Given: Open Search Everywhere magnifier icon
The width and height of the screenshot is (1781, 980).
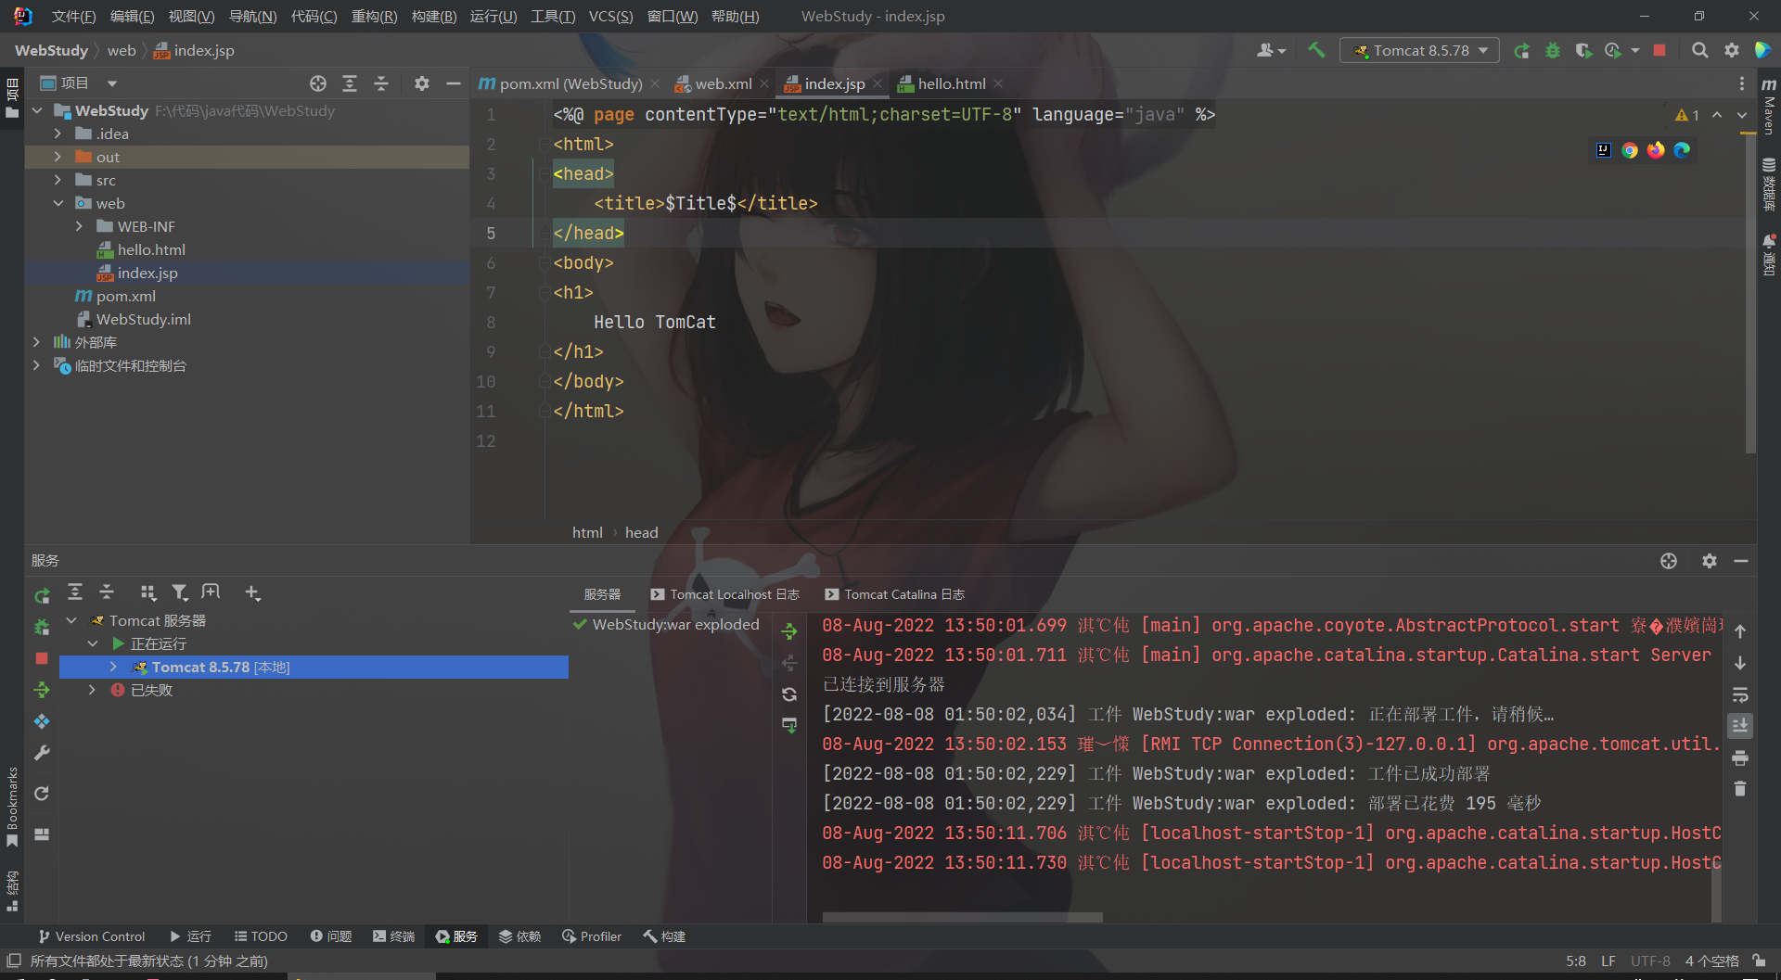Looking at the screenshot, I should coord(1699,50).
